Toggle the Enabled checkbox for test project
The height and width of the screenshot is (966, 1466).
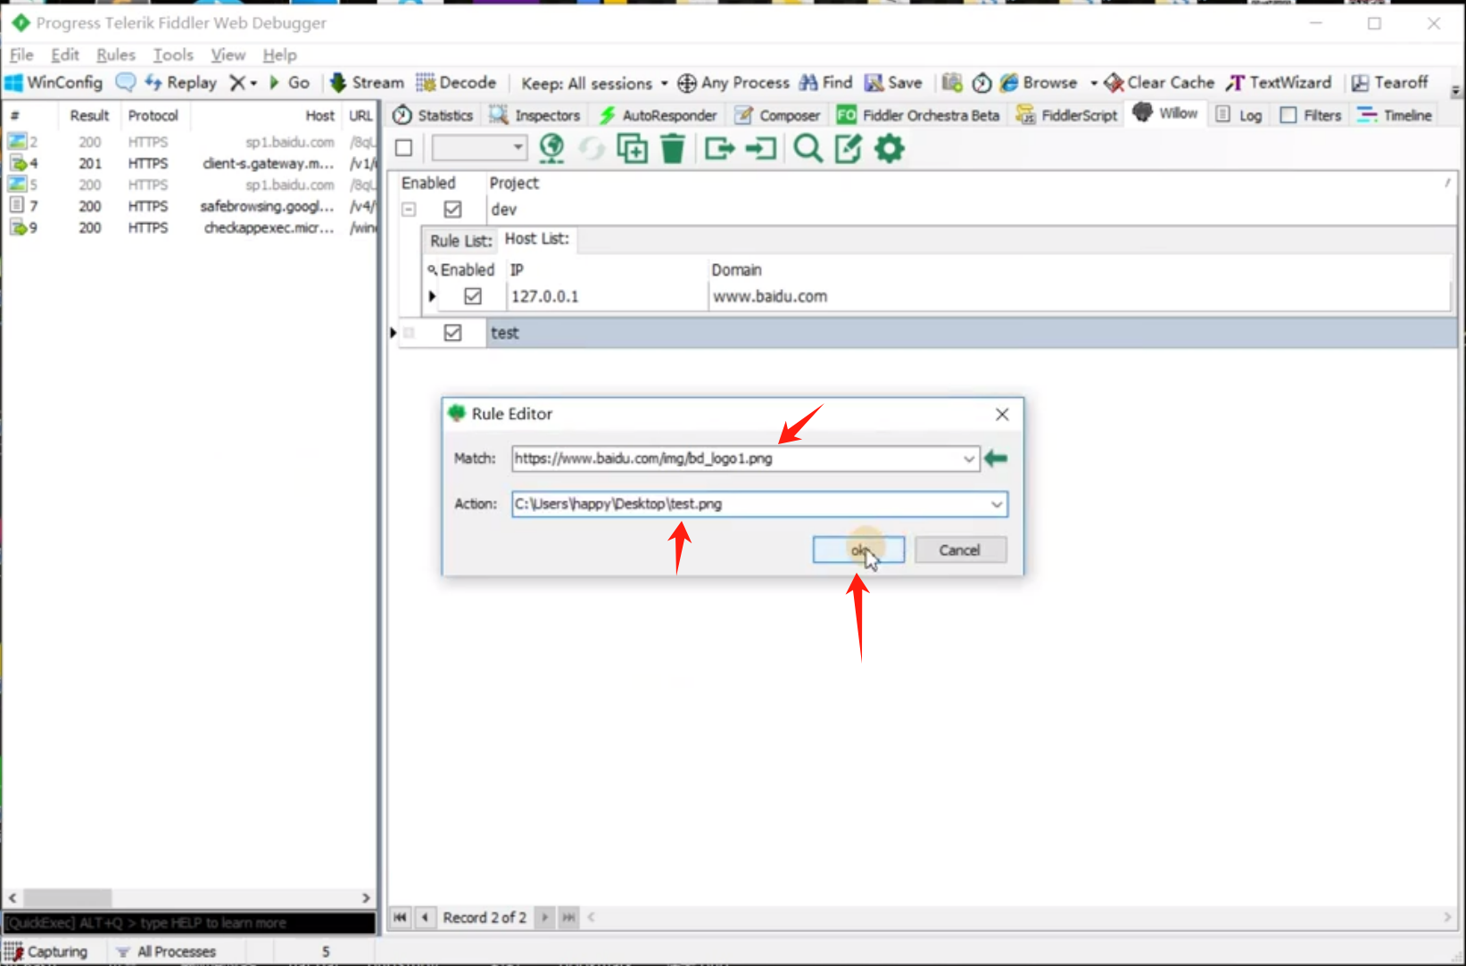[452, 333]
